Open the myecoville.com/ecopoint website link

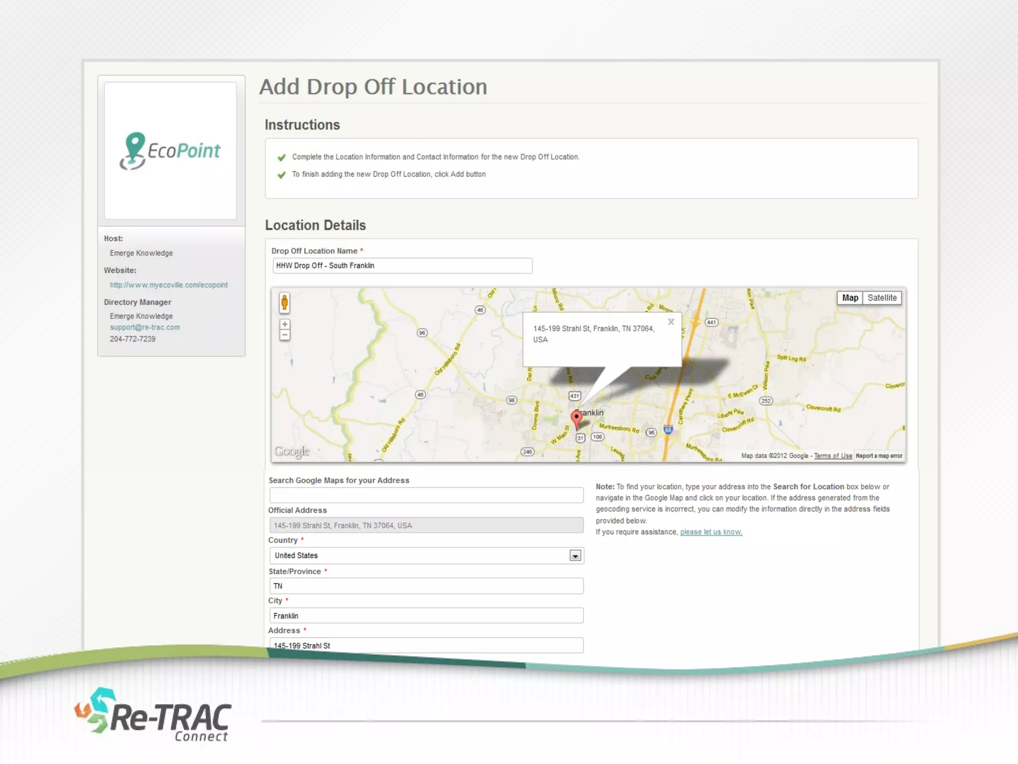169,285
